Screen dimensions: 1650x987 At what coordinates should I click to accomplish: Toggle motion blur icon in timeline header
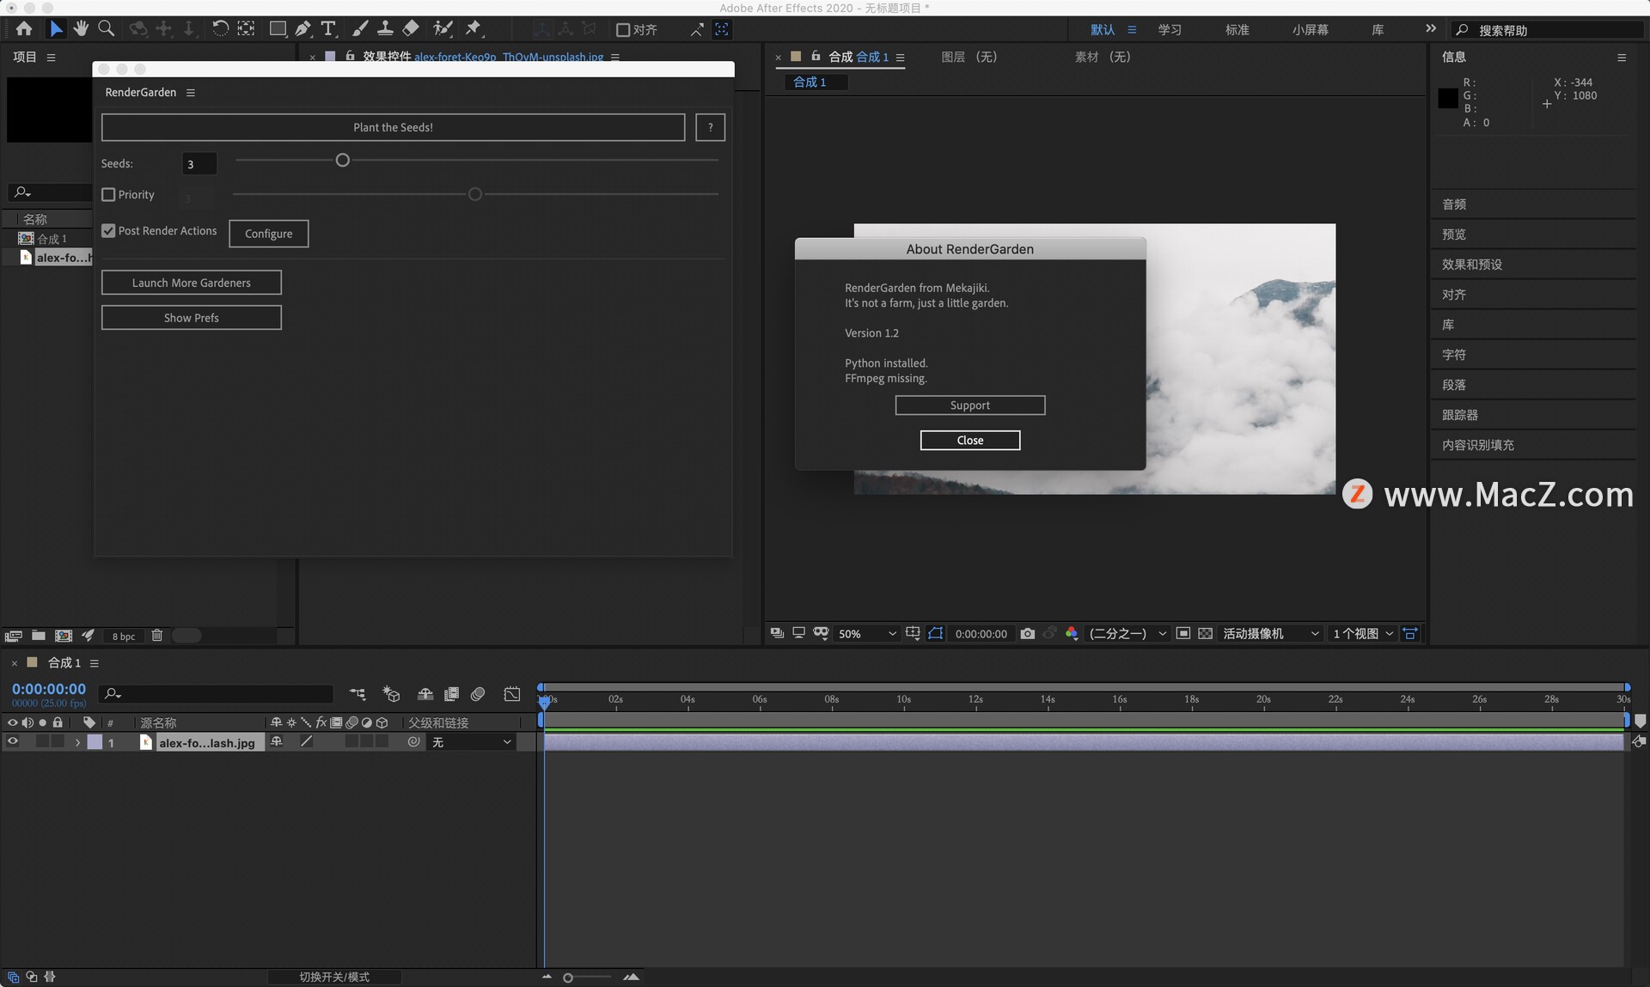point(478,694)
